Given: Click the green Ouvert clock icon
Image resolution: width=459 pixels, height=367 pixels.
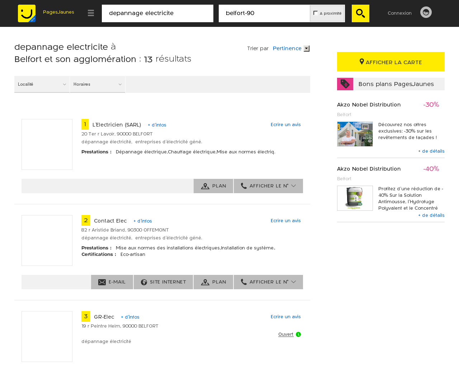Looking at the screenshot, I should tap(298, 334).
